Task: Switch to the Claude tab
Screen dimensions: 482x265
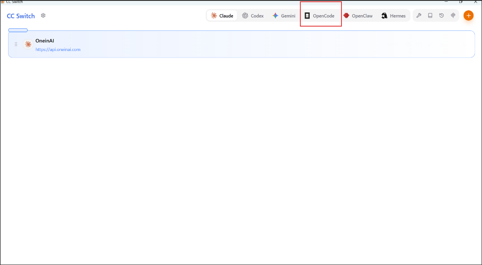Action: point(222,16)
